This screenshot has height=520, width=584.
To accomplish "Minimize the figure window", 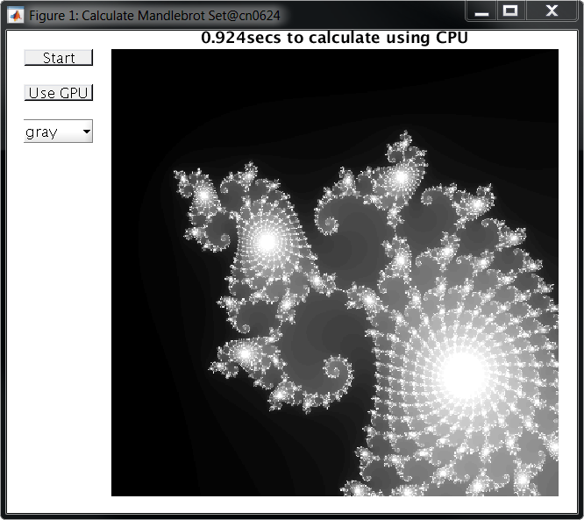I will [x=481, y=12].
